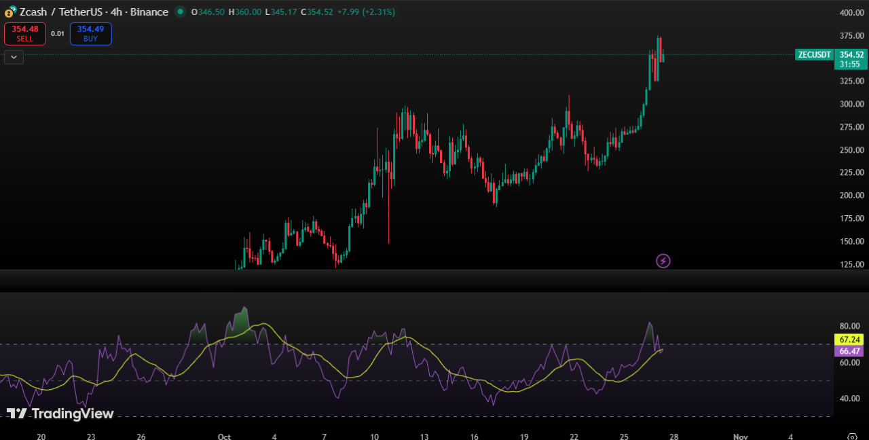The image size is (869, 440).
Task: Click the green market status dot
Action: pos(179,12)
